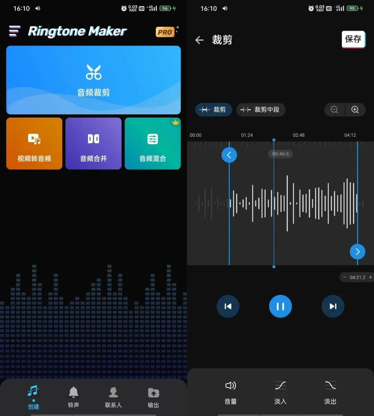Open the 音量 volume setting
Screen dimensions: 374x416
point(231,392)
